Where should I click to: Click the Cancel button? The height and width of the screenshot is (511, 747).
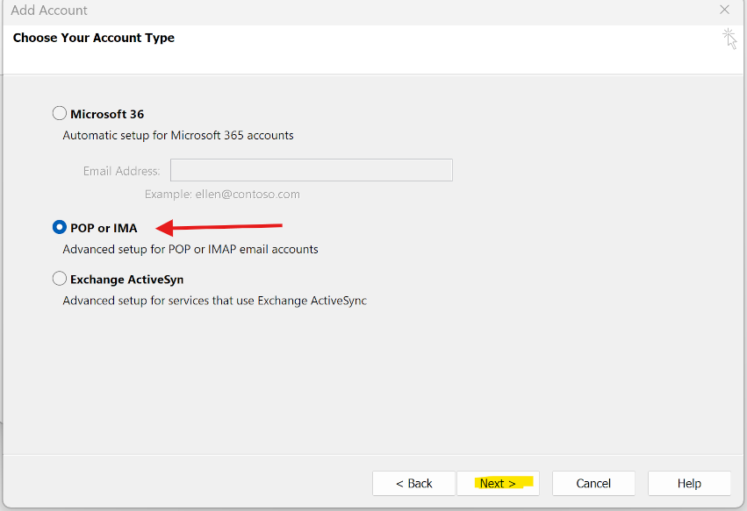point(593,484)
